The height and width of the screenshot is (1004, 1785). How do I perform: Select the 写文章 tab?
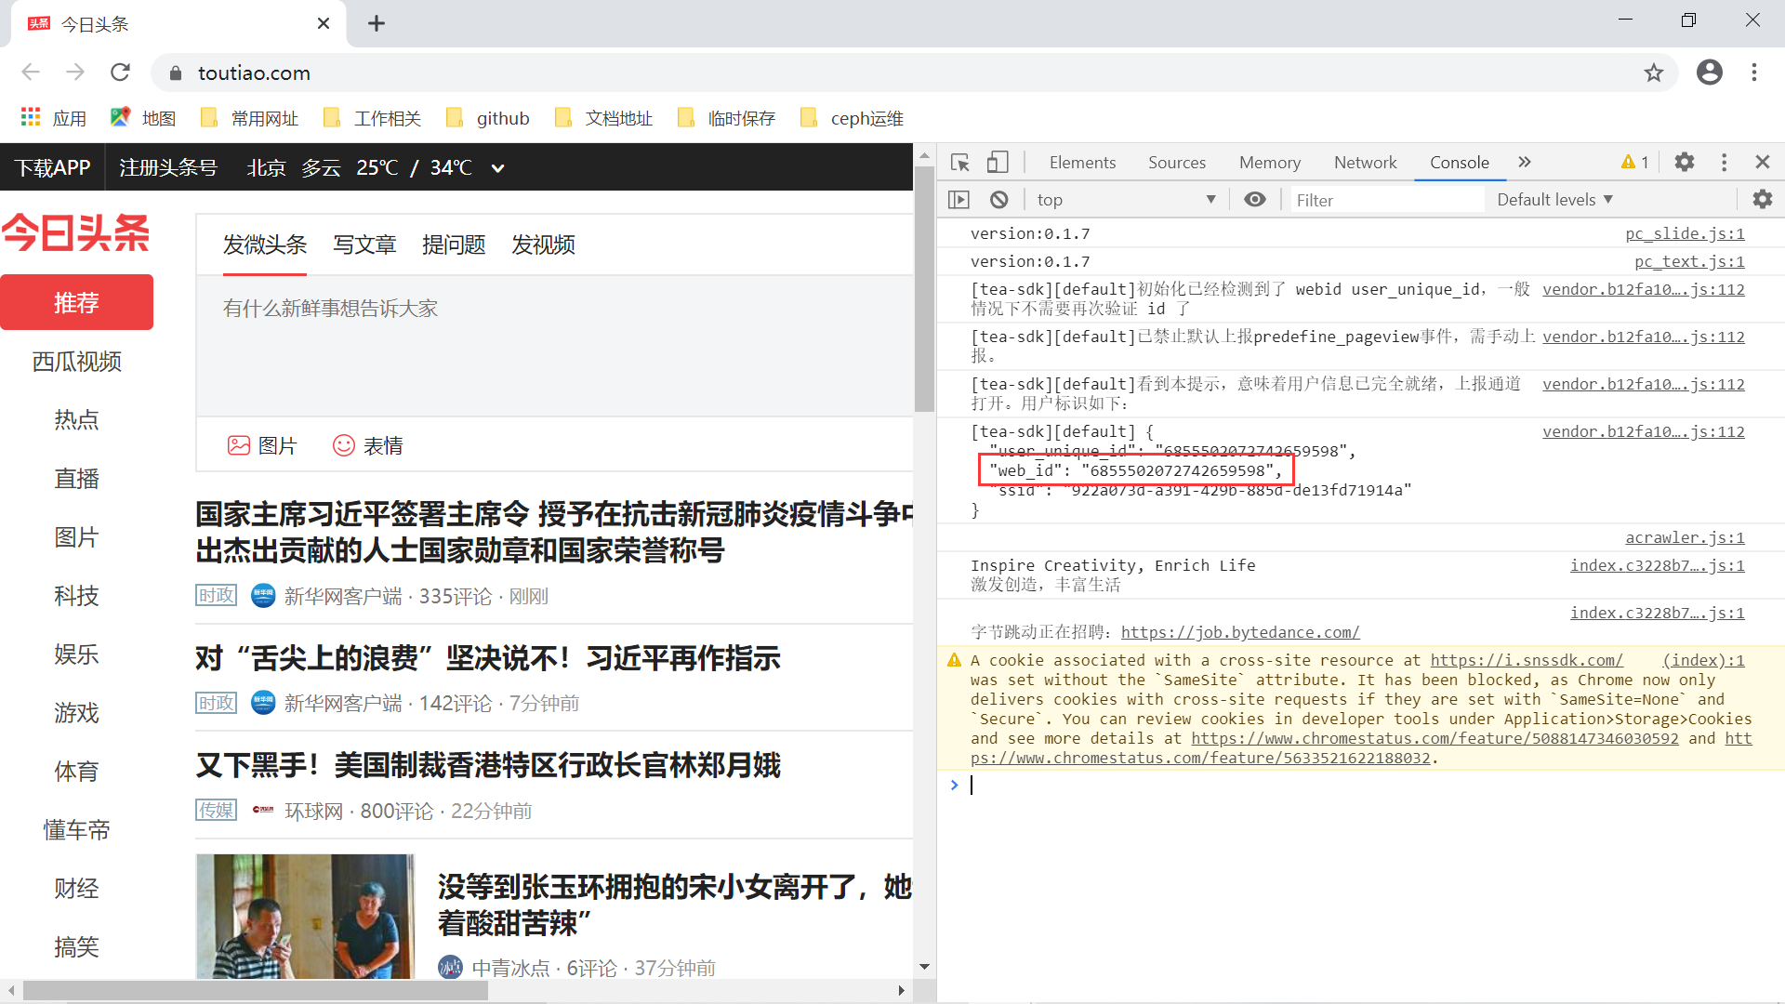click(364, 244)
